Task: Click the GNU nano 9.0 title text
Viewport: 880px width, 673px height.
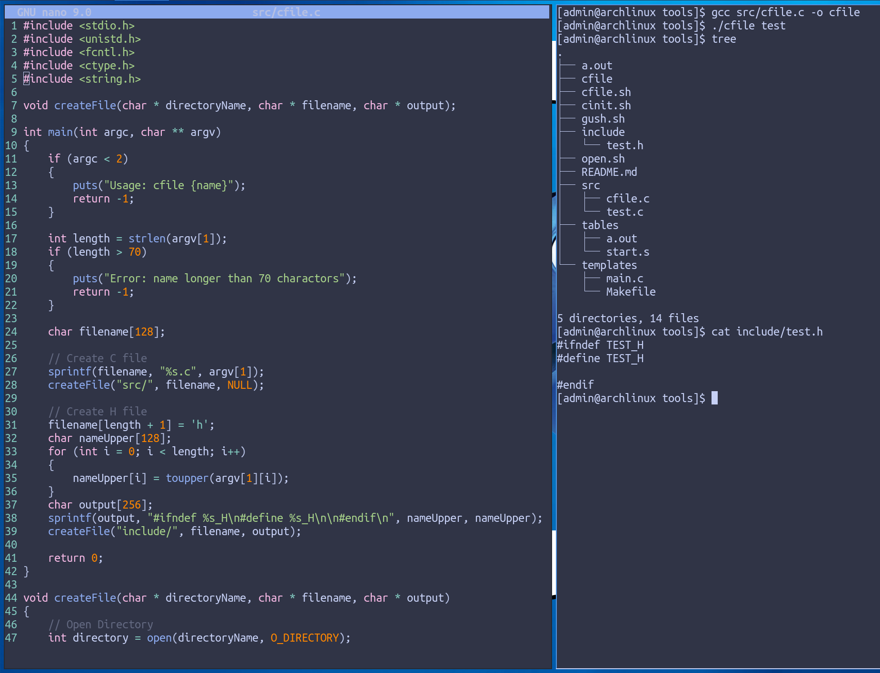Action: click(54, 12)
